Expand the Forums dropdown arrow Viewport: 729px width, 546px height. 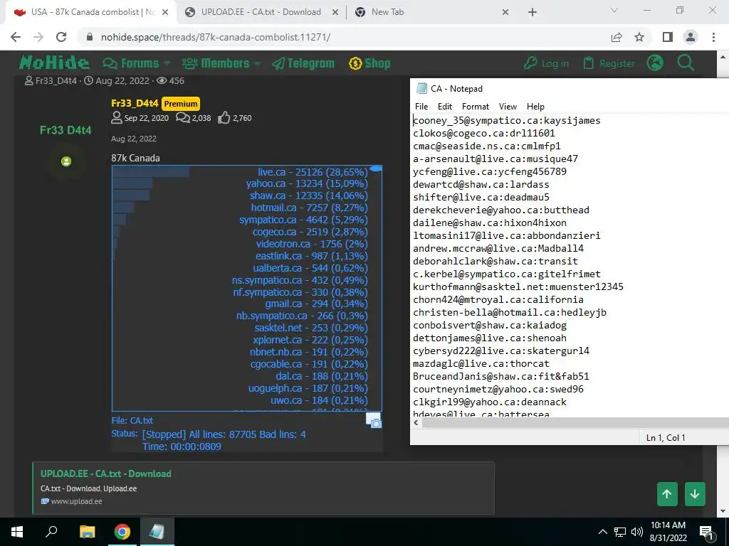(167, 63)
